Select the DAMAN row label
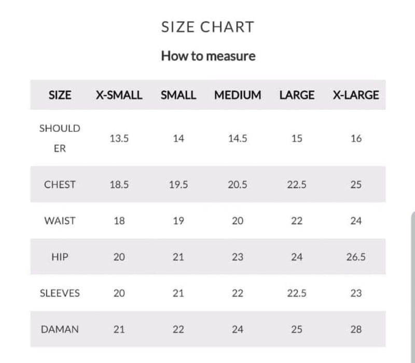The height and width of the screenshot is (363, 415). (x=60, y=329)
